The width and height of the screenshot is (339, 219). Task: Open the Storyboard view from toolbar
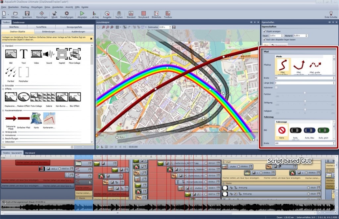(143, 13)
